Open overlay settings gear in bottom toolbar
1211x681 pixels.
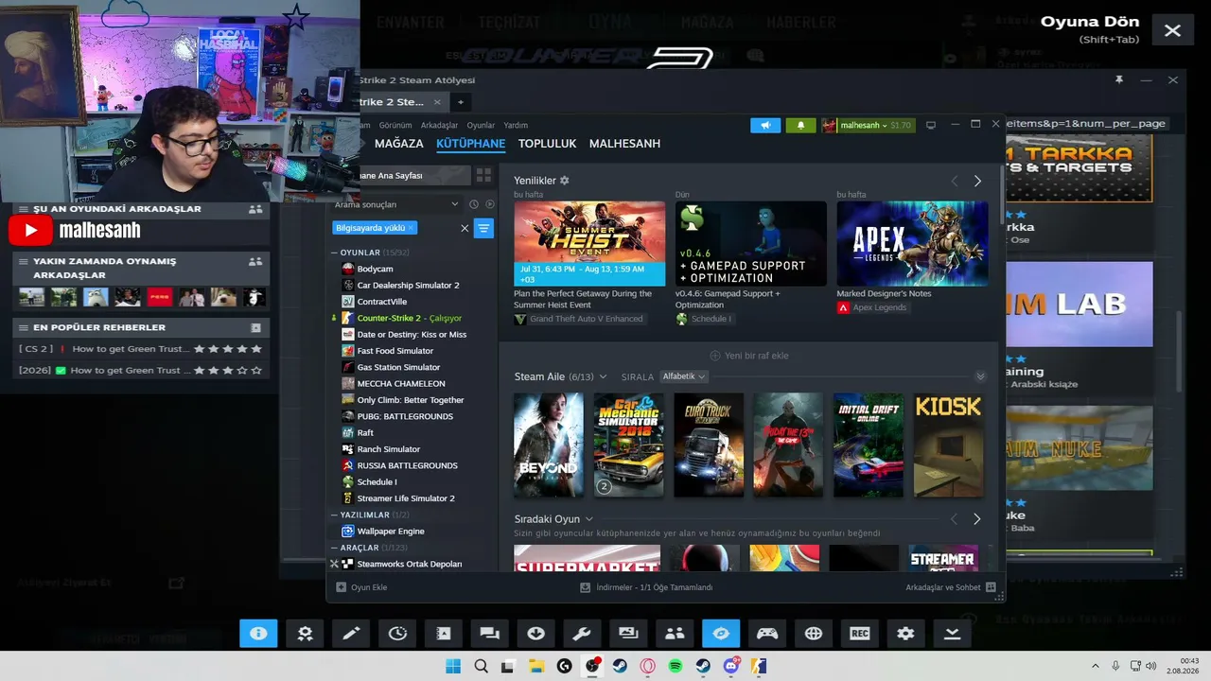tap(906, 634)
